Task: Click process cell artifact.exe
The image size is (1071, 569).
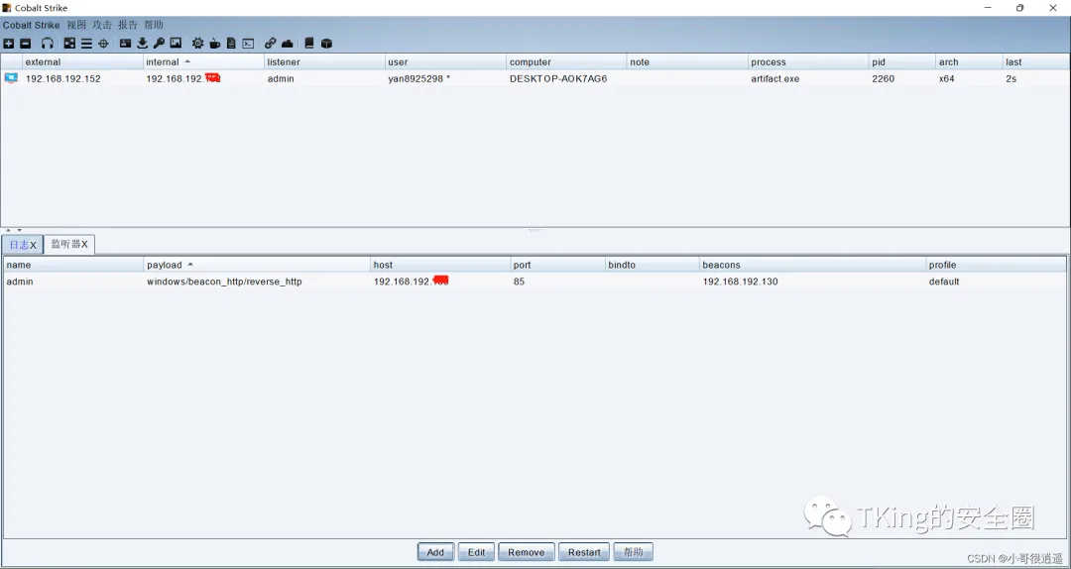Action: 775,78
